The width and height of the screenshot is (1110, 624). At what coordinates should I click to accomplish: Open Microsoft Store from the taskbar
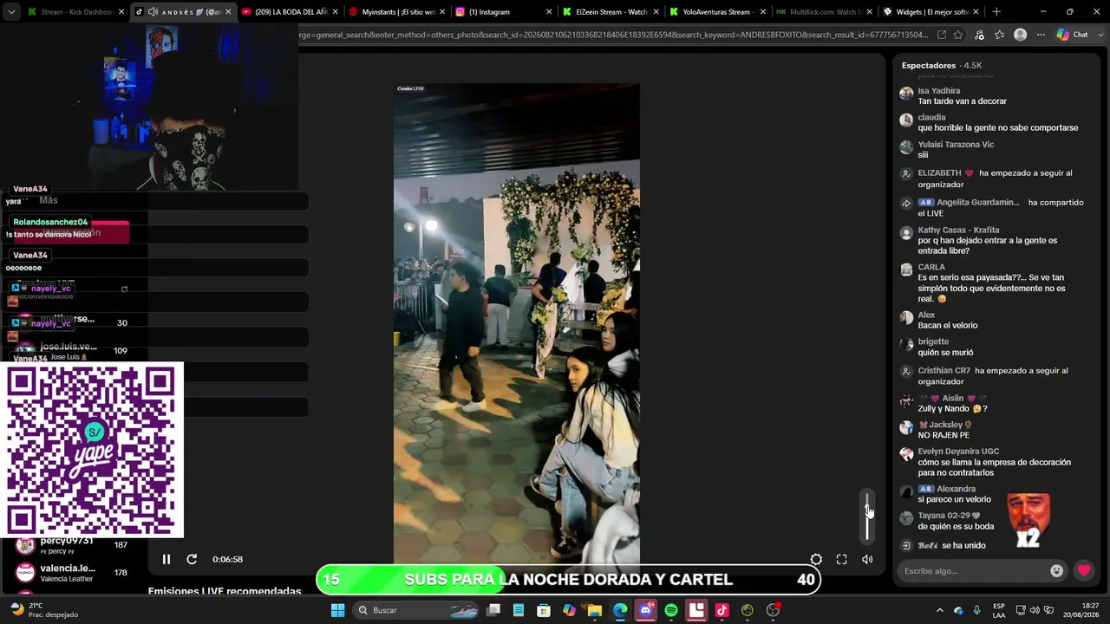point(544,610)
